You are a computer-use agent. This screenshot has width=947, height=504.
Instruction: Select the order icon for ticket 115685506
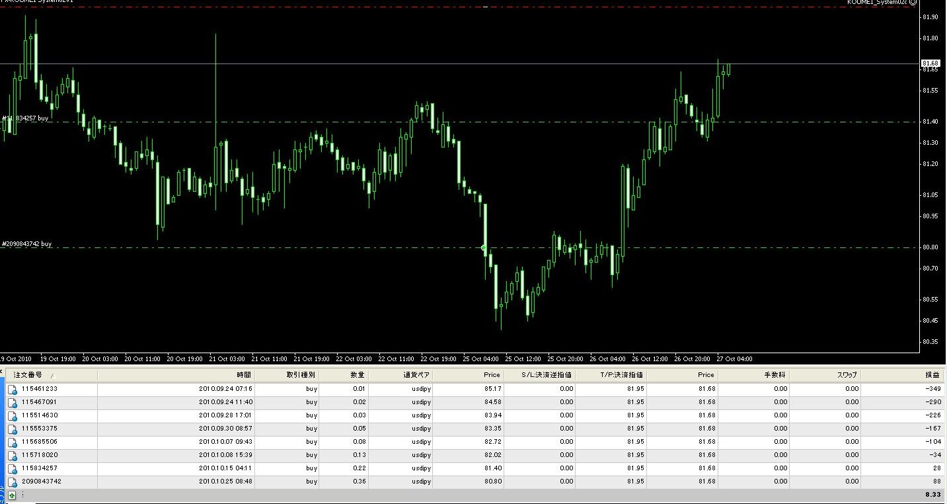click(12, 442)
